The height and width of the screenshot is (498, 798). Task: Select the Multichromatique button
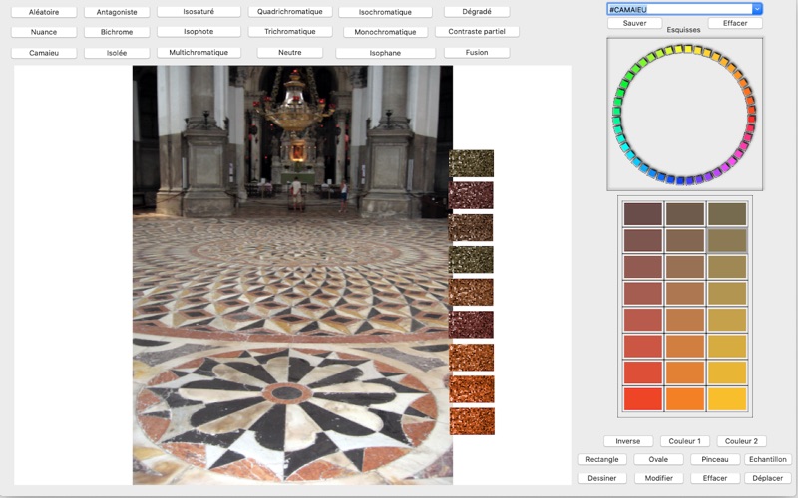tap(199, 52)
